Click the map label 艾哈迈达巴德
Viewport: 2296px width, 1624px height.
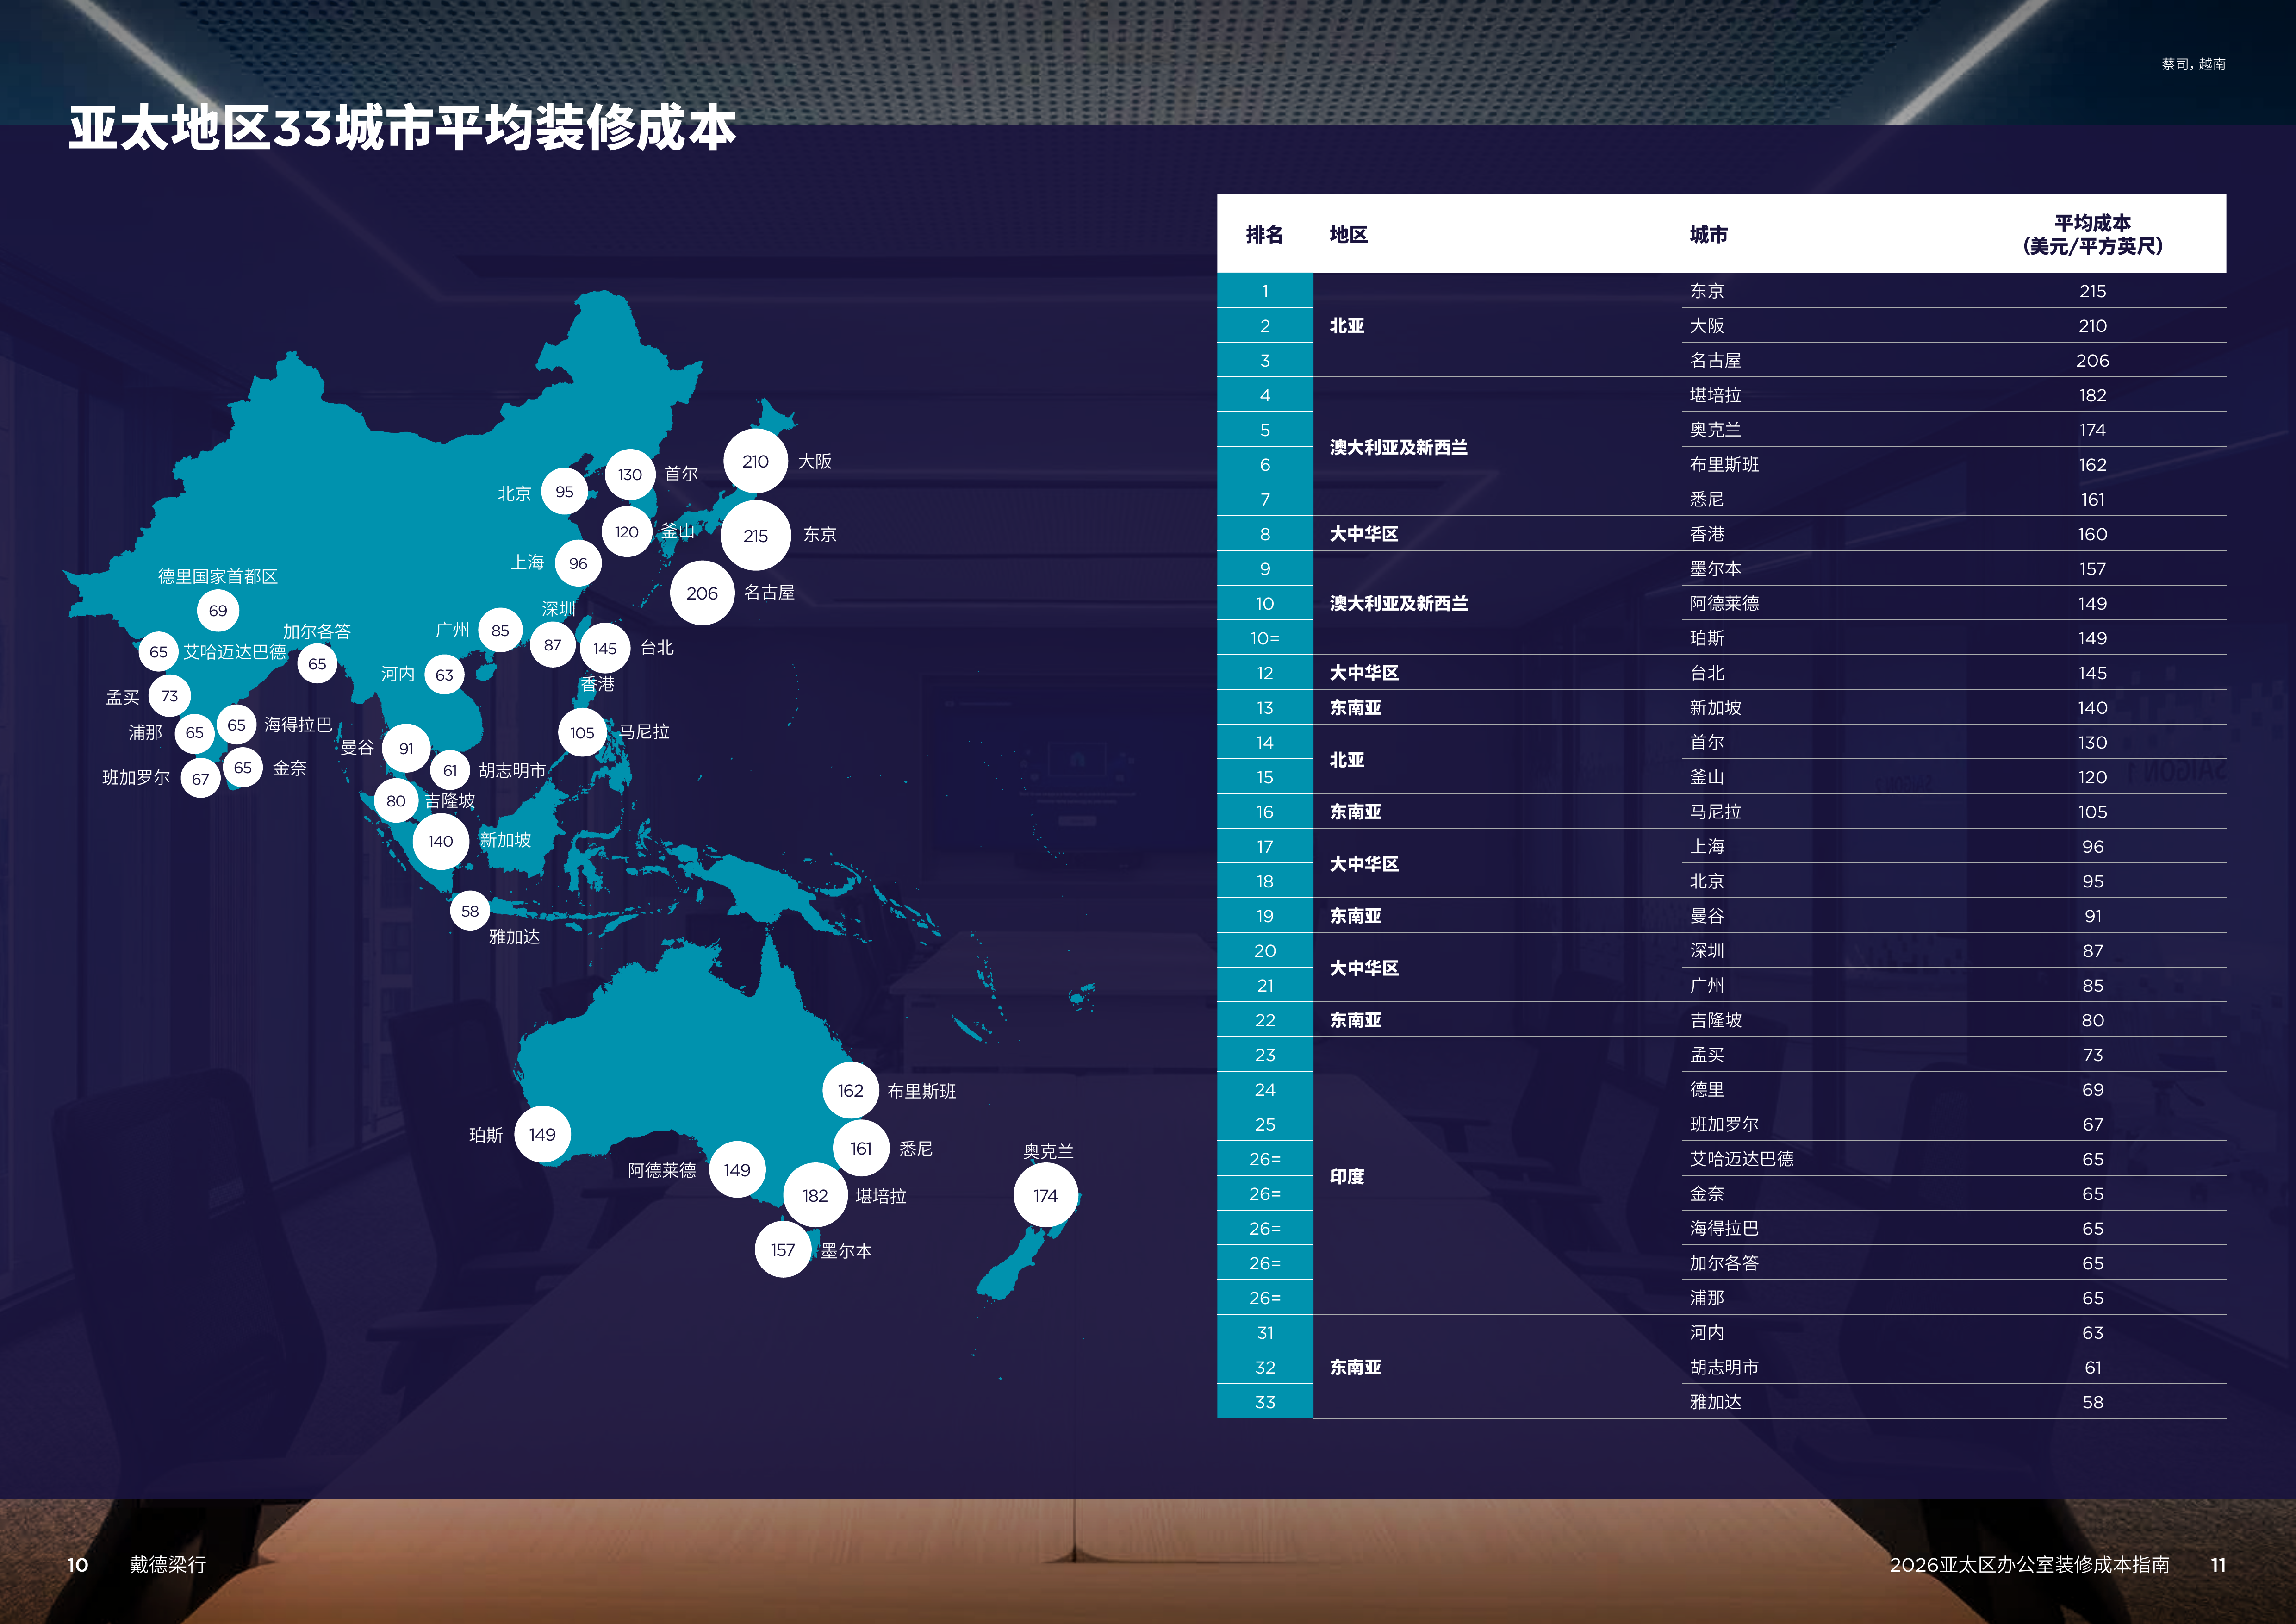[235, 652]
